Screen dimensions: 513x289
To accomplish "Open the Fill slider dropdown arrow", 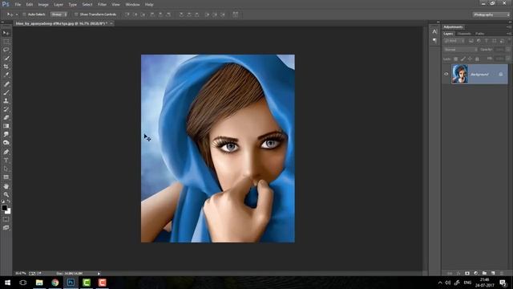I will pos(507,59).
